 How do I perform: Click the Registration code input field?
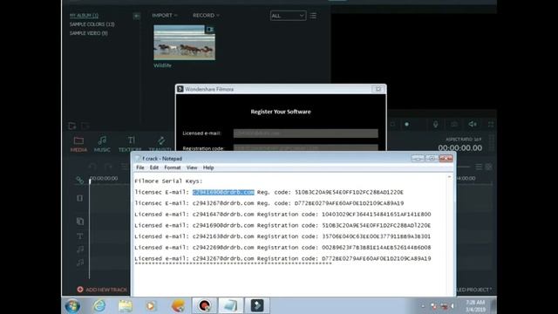[x=305, y=147]
